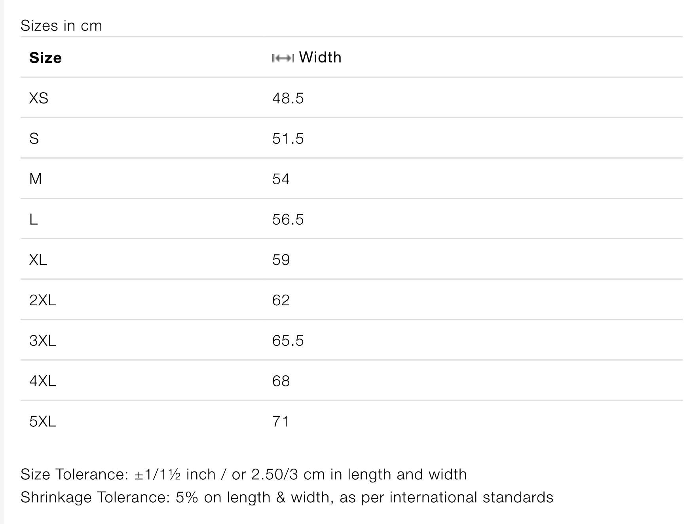The image size is (693, 524).
Task: Click the "Sizes in cm" heading
Action: pyautogui.click(x=61, y=26)
